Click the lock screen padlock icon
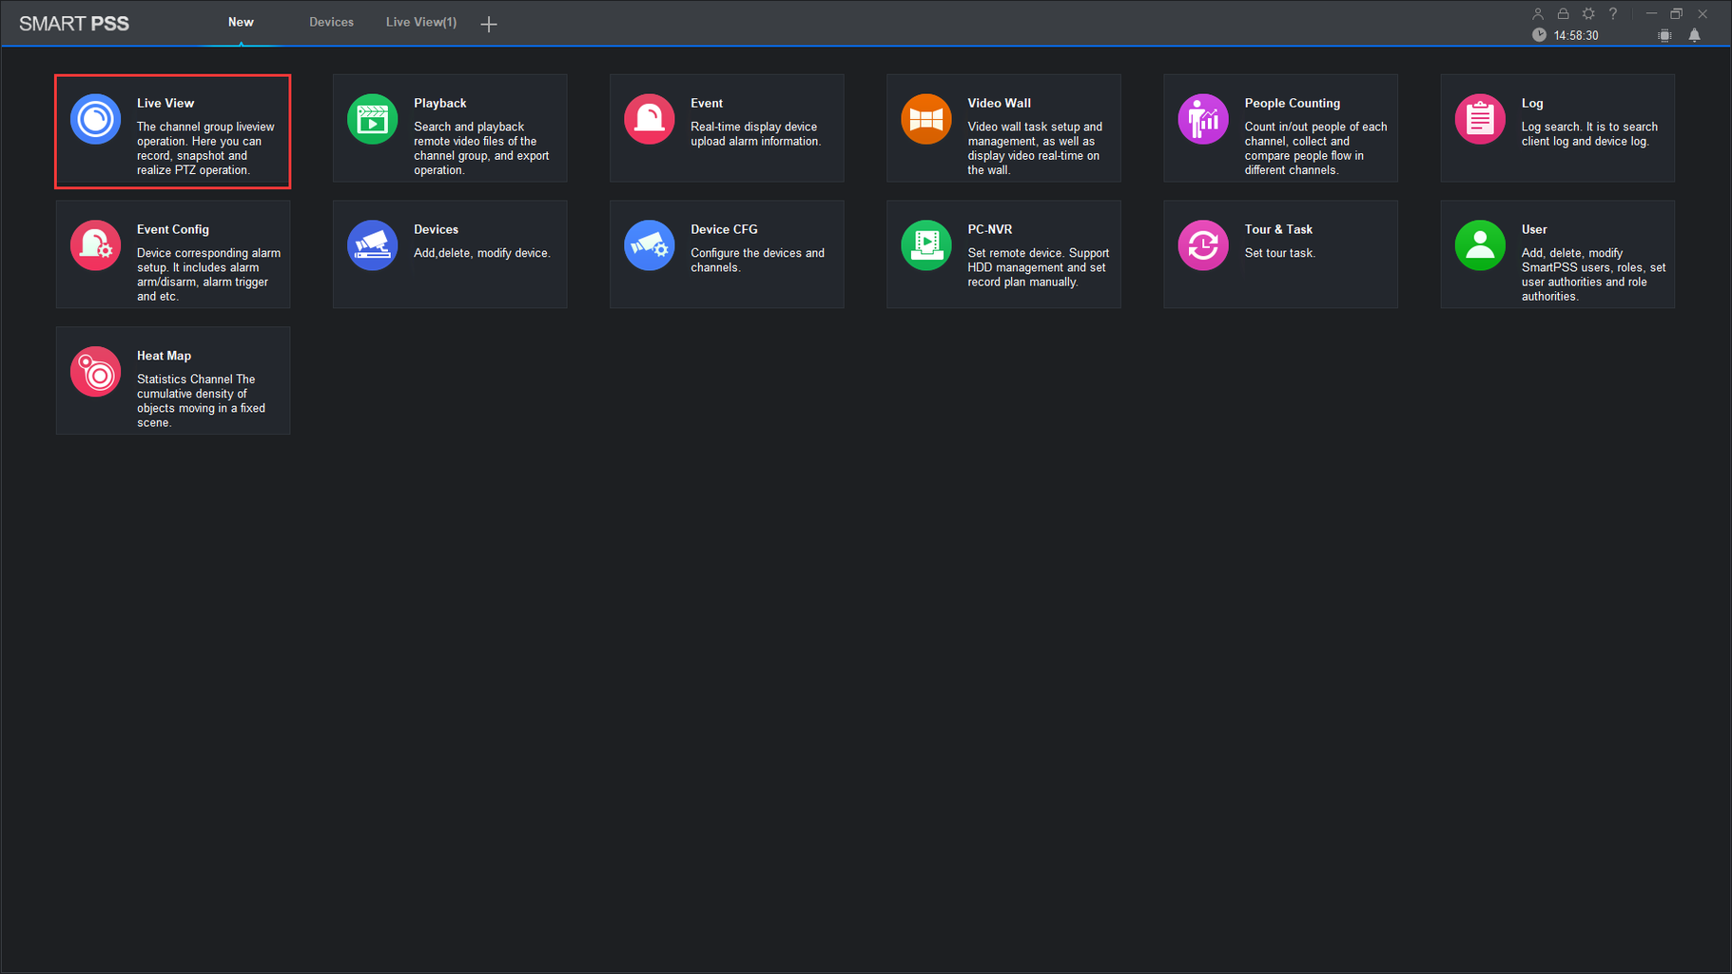 (x=1563, y=13)
